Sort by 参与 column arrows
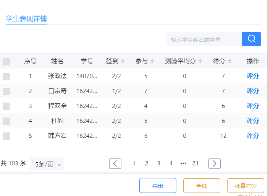This screenshot has height=196, width=268. 152,61
